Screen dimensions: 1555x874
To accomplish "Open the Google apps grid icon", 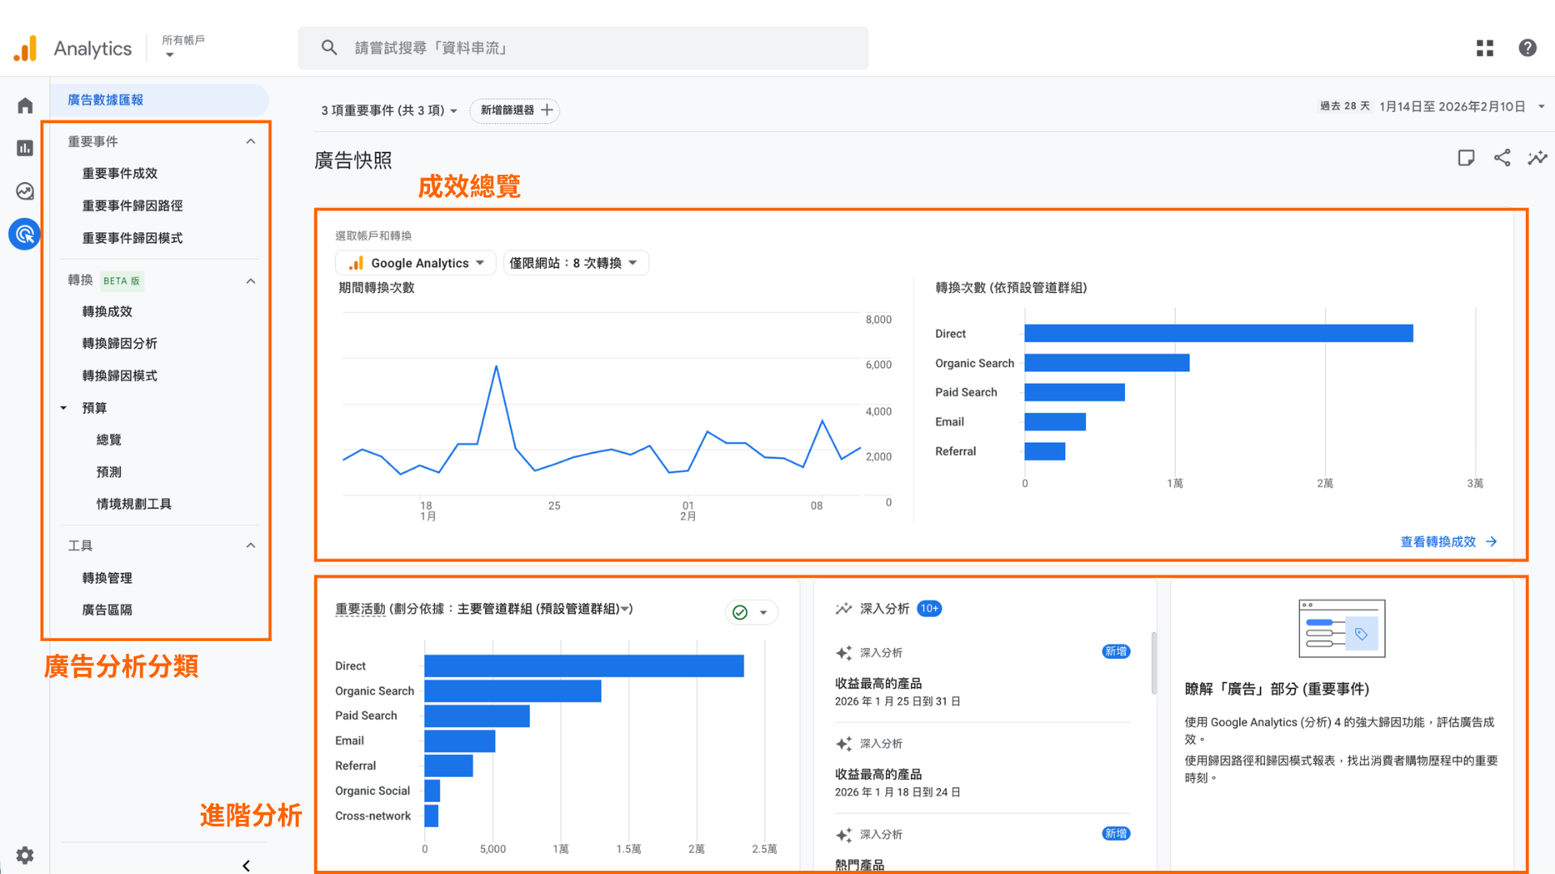I will (x=1485, y=48).
